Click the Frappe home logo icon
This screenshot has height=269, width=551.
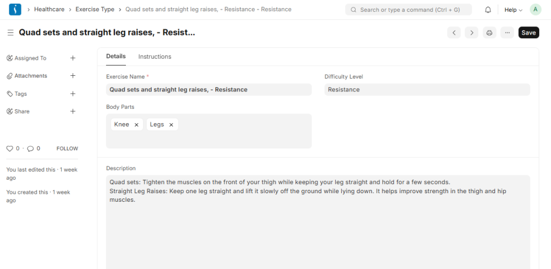click(15, 10)
